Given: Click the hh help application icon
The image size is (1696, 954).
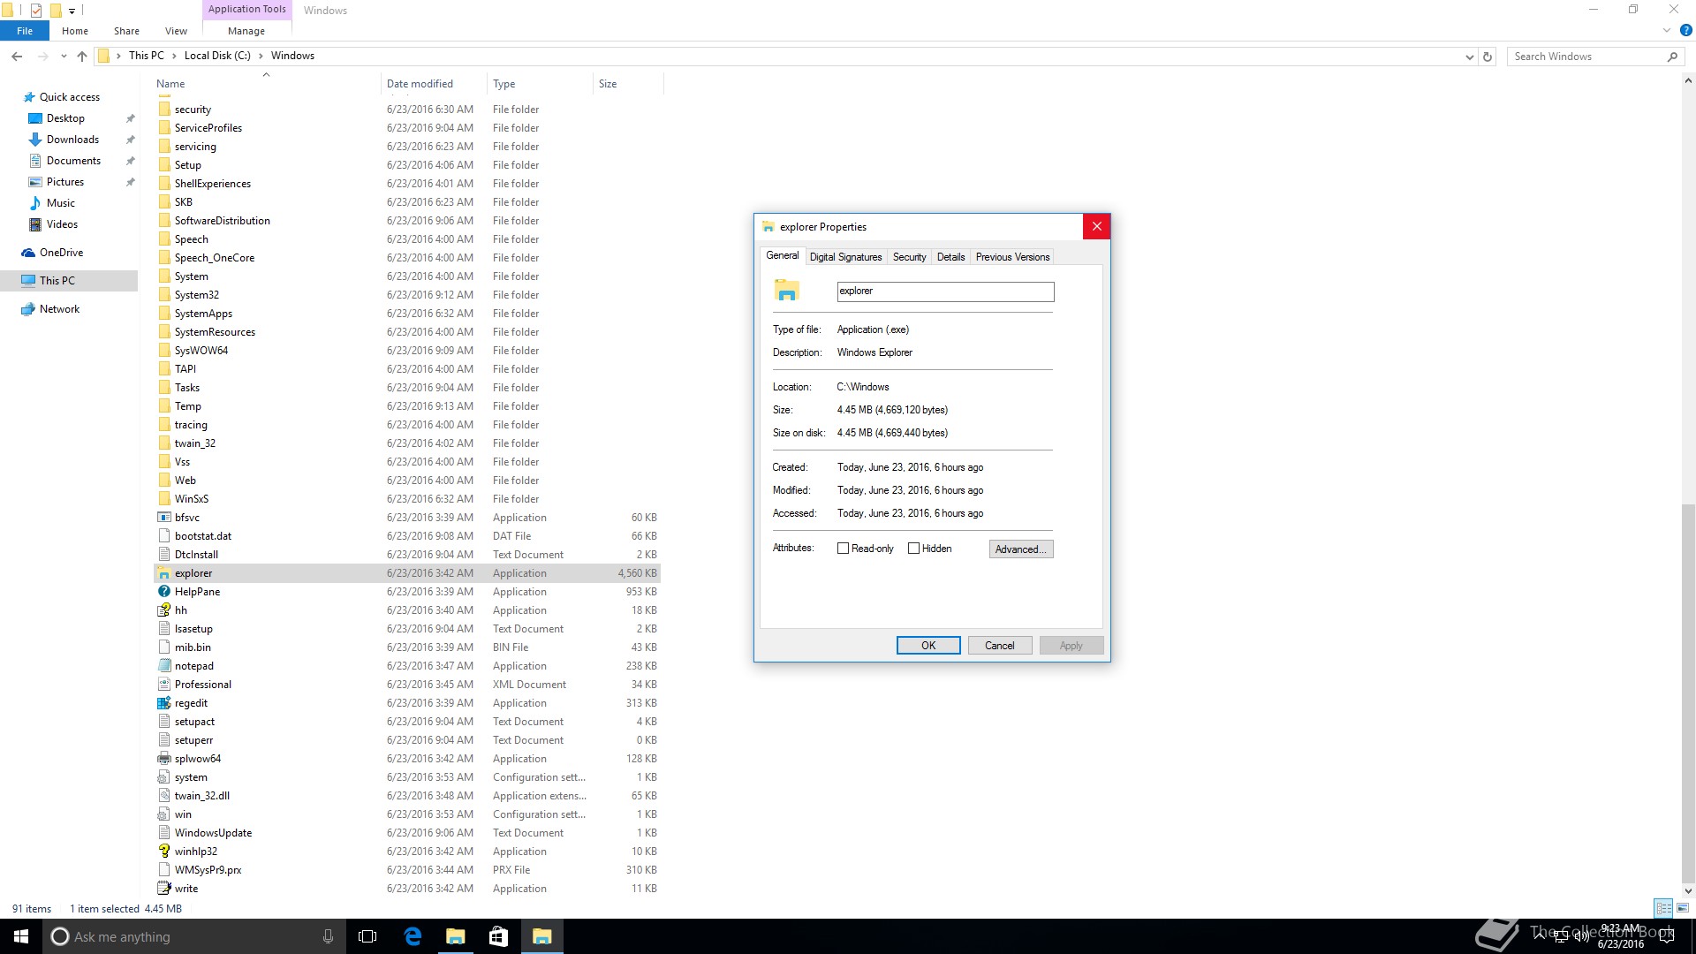Looking at the screenshot, I should pyautogui.click(x=163, y=610).
